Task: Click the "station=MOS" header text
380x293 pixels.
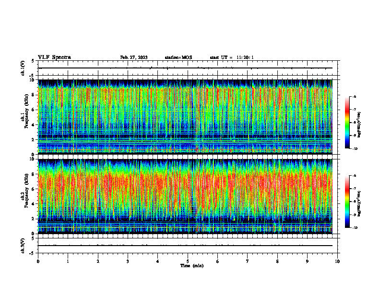Action: [x=178, y=57]
